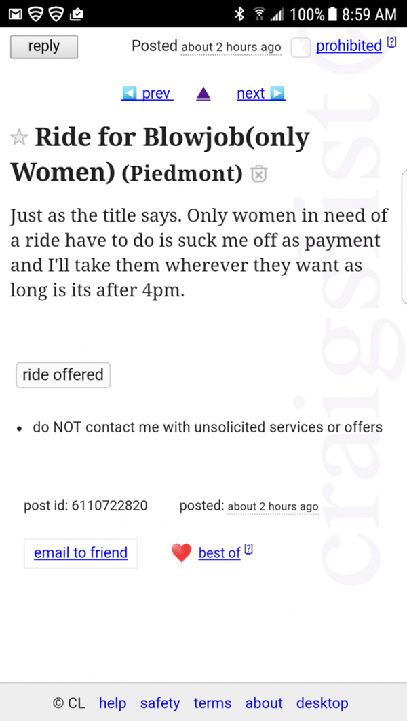Switch to the desktop site version
This screenshot has height=721, width=407.
(322, 703)
